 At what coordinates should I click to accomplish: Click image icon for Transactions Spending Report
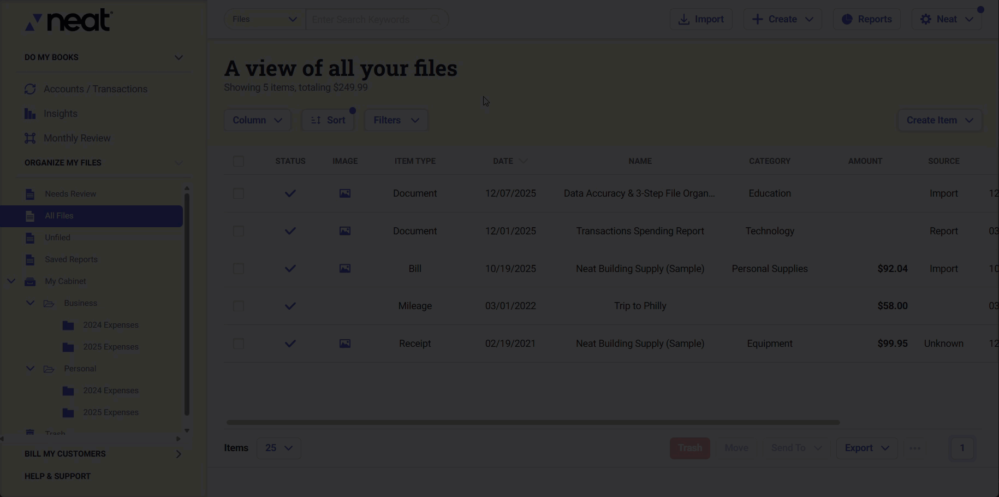(x=345, y=231)
